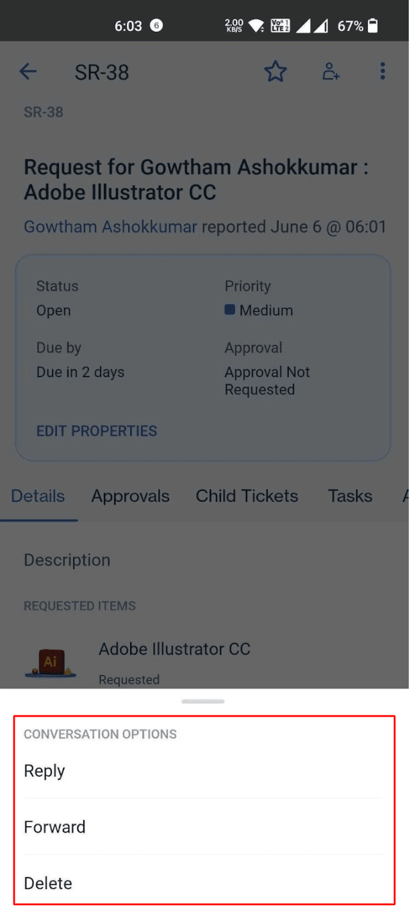The width and height of the screenshot is (410, 921).
Task: Star the SR-38 request as favorite
Action: tap(275, 72)
